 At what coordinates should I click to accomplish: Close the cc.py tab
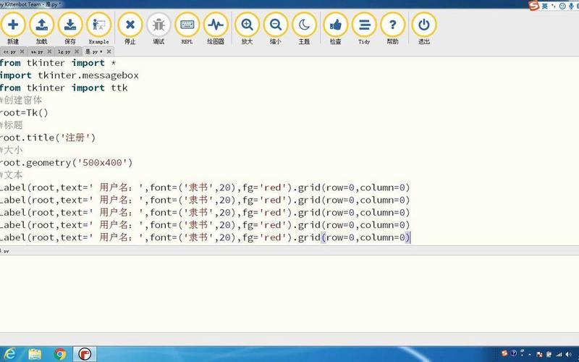point(22,51)
